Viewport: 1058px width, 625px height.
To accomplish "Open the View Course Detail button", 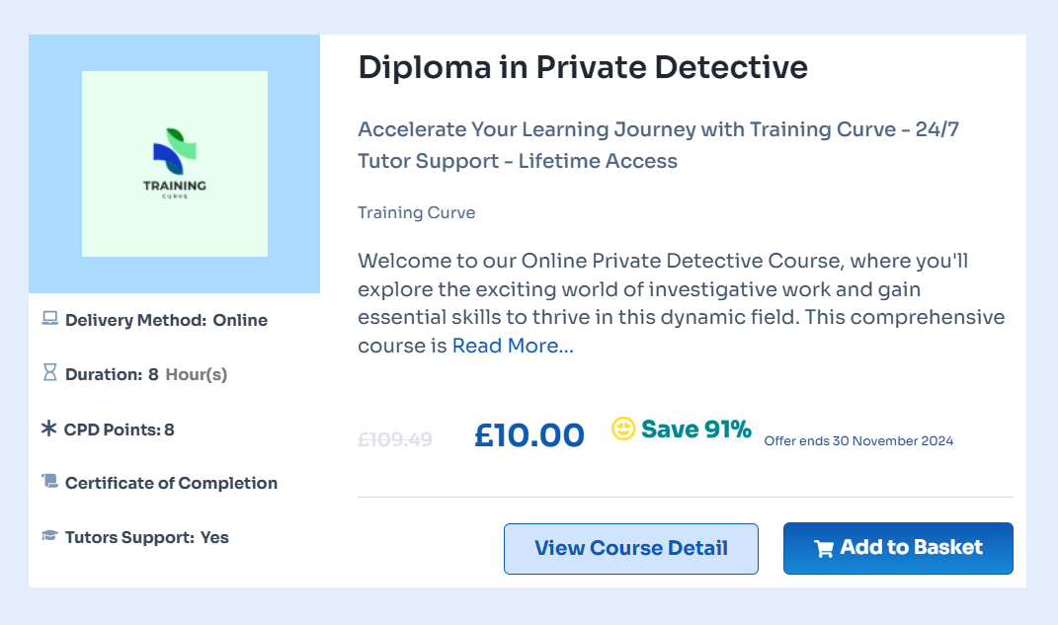I will click(631, 549).
